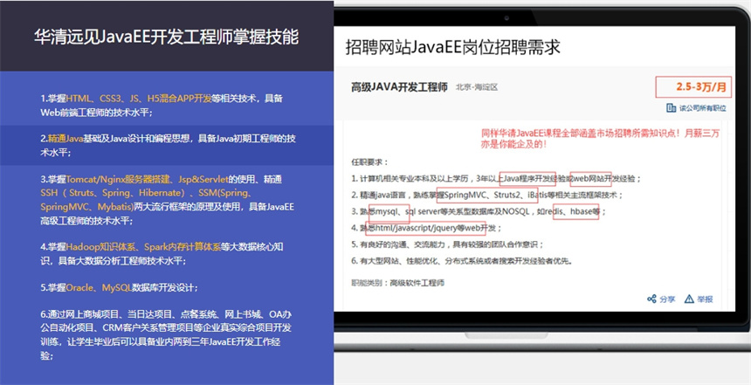Click requirement 6 about 大型网站、性能优化
Viewport: 751px width, 385px height.
(462, 261)
